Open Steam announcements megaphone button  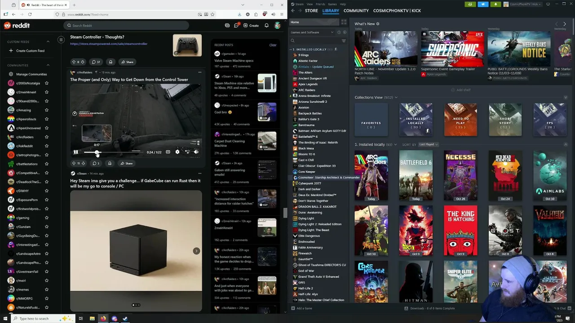pyautogui.click(x=483, y=4)
